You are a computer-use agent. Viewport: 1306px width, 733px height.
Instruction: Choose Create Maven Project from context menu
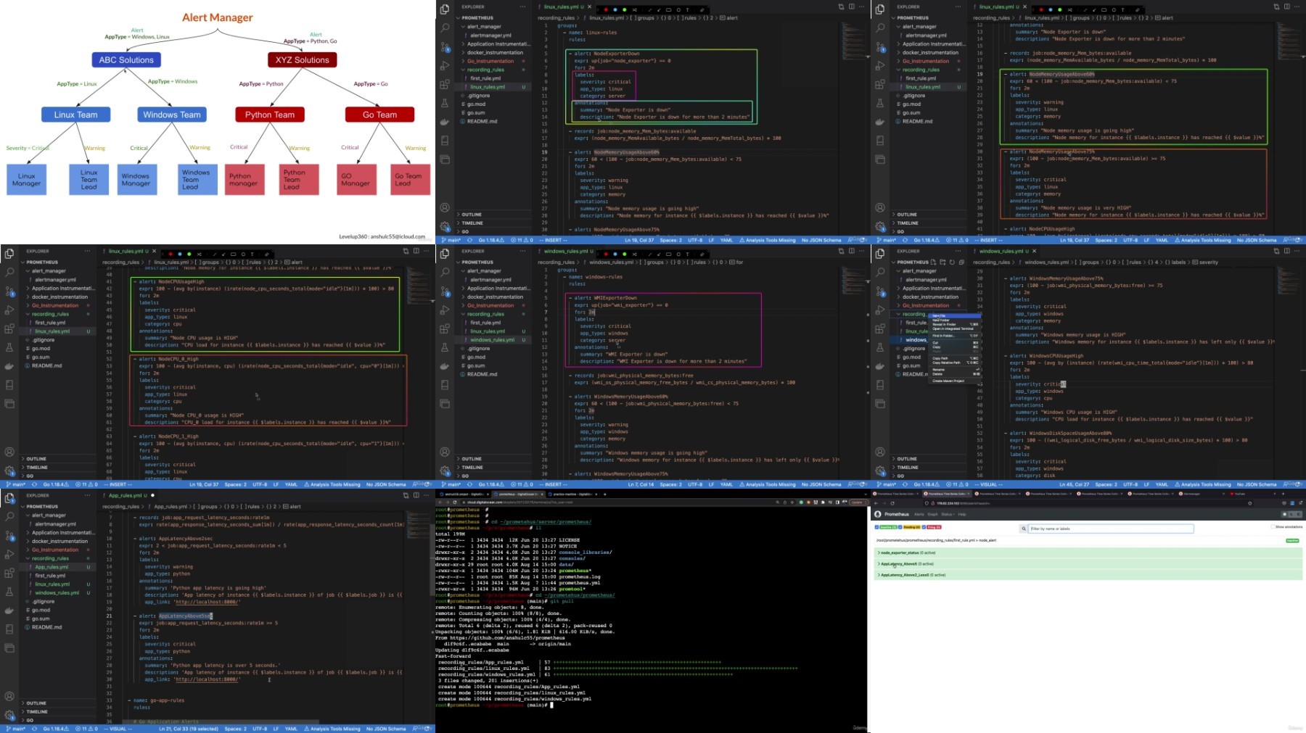954,381
